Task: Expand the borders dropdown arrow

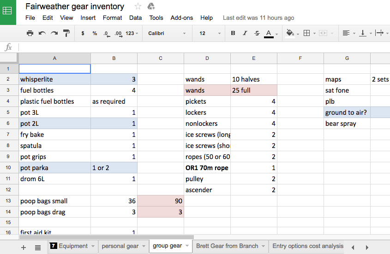Action: [314, 34]
